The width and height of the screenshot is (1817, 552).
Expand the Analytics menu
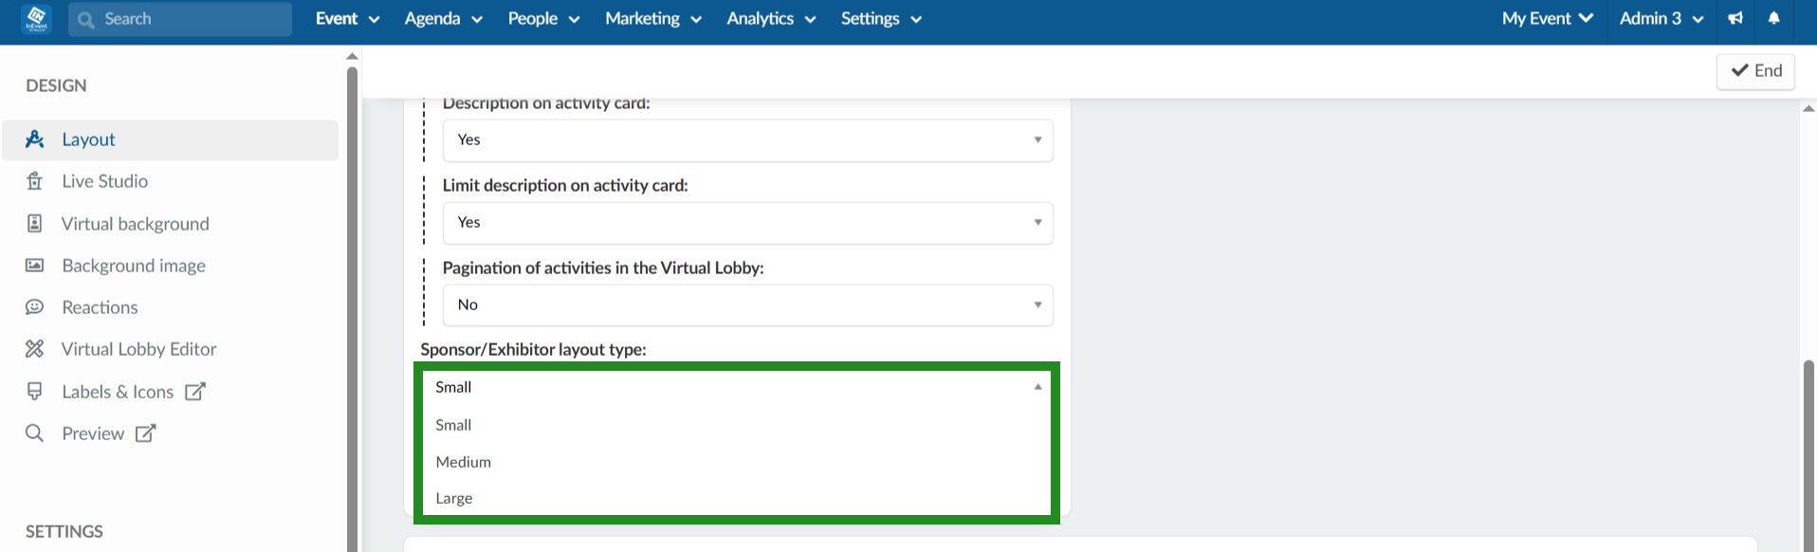pos(771,19)
